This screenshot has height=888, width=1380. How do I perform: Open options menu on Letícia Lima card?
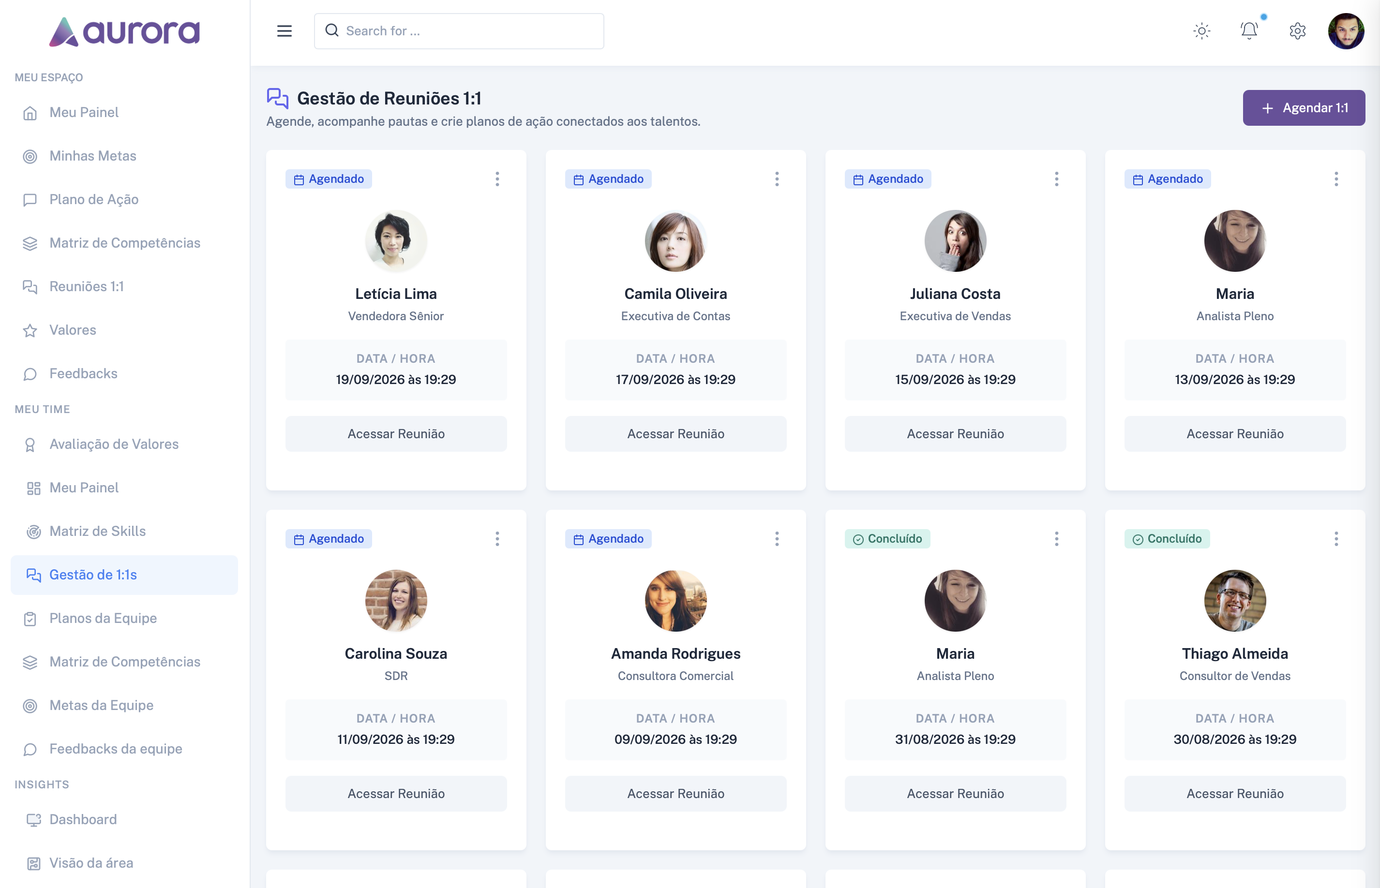pos(497,179)
